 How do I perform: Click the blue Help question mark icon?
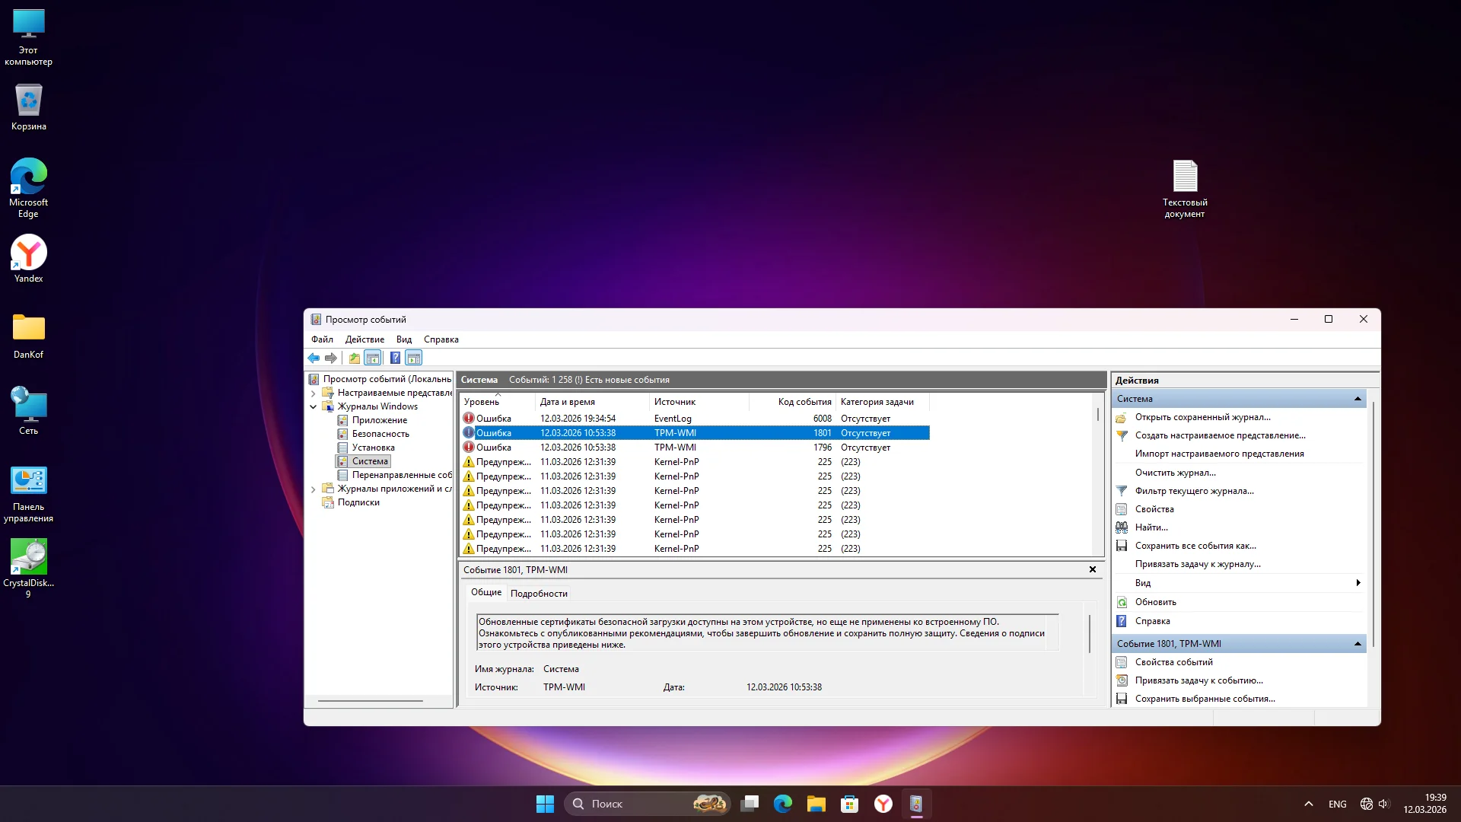pyautogui.click(x=395, y=358)
